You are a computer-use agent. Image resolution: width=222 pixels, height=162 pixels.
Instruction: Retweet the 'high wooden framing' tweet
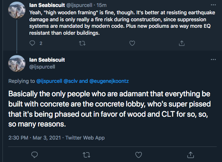[x=82, y=43]
